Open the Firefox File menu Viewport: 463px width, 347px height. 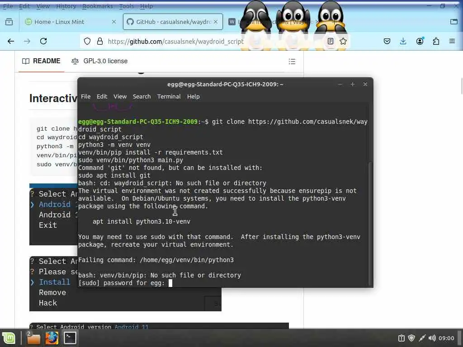(8, 6)
